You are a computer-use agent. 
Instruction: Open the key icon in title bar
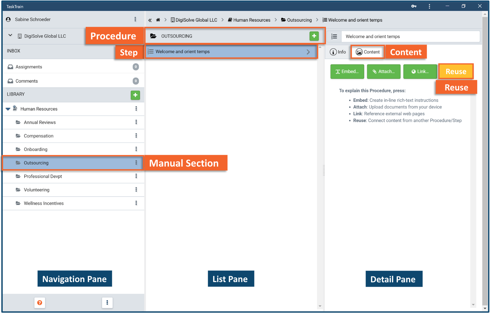tap(414, 6)
